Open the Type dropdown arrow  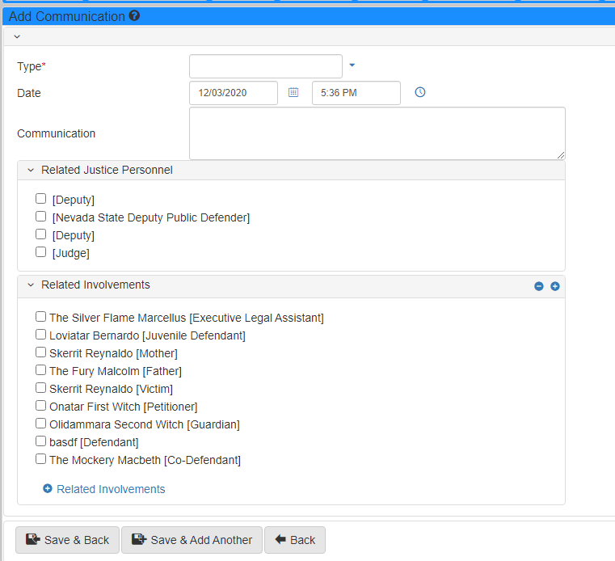352,65
